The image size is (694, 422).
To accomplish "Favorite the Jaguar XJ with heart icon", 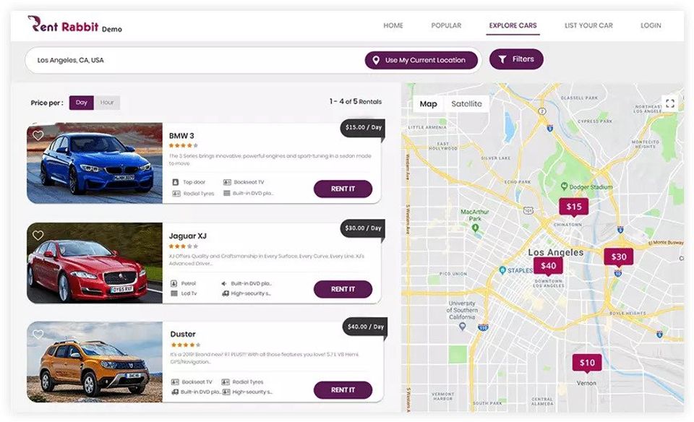I will pos(38,236).
